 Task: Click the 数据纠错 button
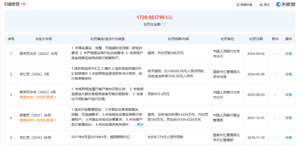(x=244, y=5)
